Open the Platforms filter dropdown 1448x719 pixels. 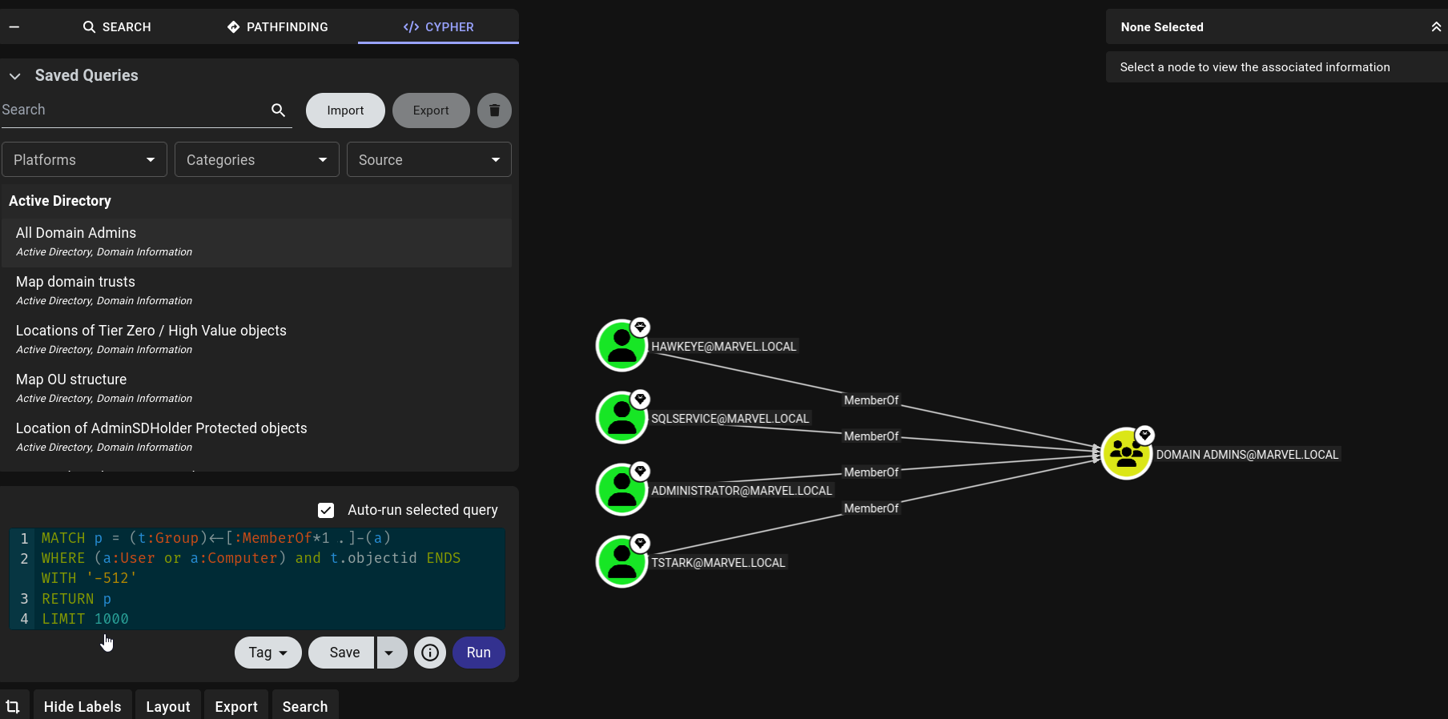(x=84, y=159)
